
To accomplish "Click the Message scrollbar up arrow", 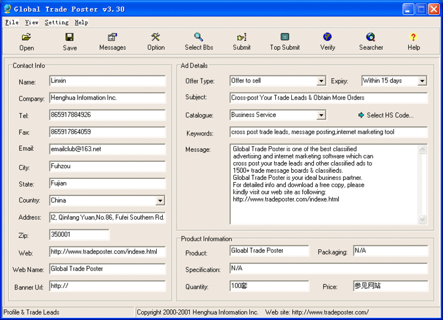I will coord(422,149).
